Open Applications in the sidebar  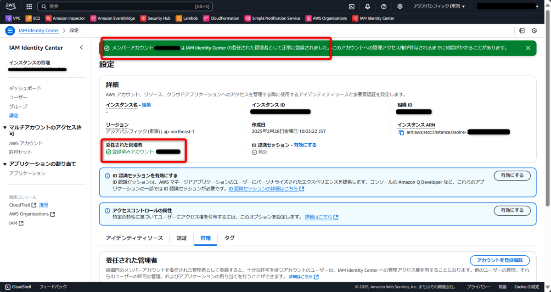(x=27, y=173)
